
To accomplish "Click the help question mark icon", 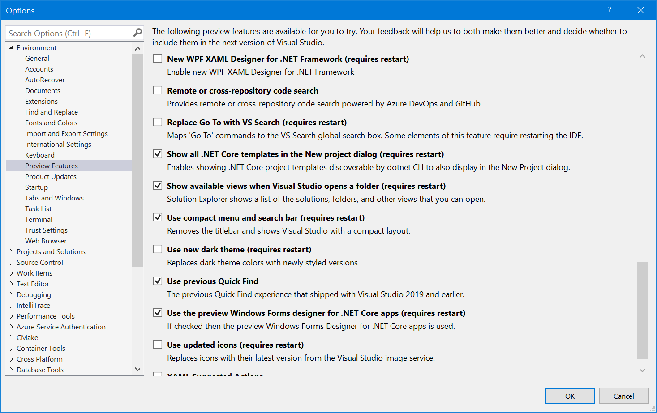I will tap(609, 10).
